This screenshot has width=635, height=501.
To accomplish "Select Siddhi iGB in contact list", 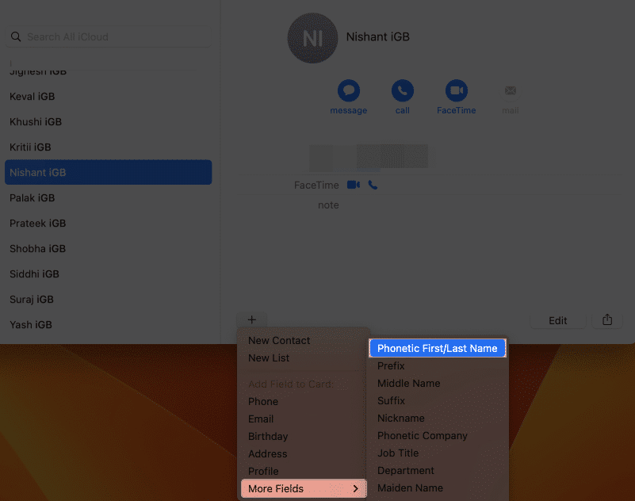I will pos(108,273).
